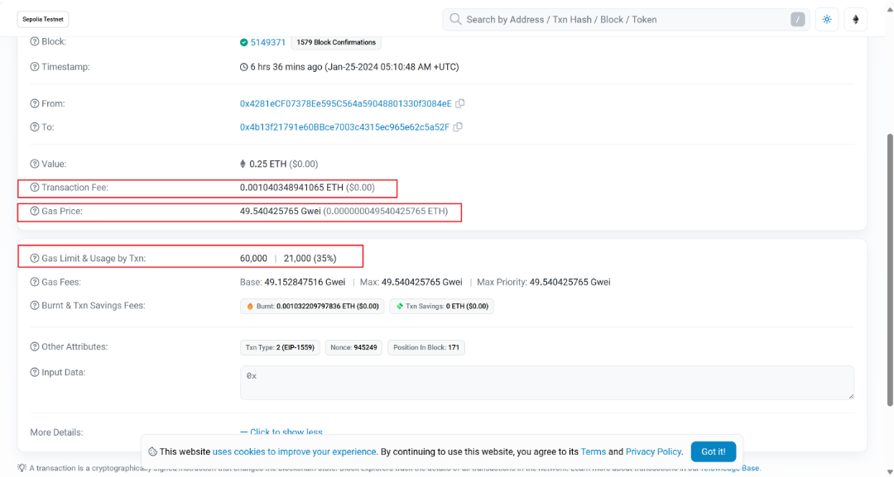Screen dimensions: 894x477
Task: Open the Knowledge Base link at bottom
Action: click(730, 468)
